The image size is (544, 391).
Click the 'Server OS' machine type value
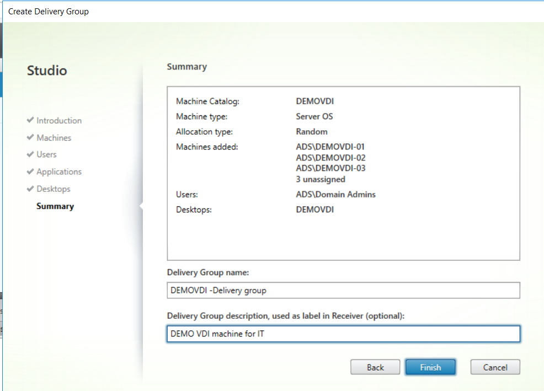314,116
